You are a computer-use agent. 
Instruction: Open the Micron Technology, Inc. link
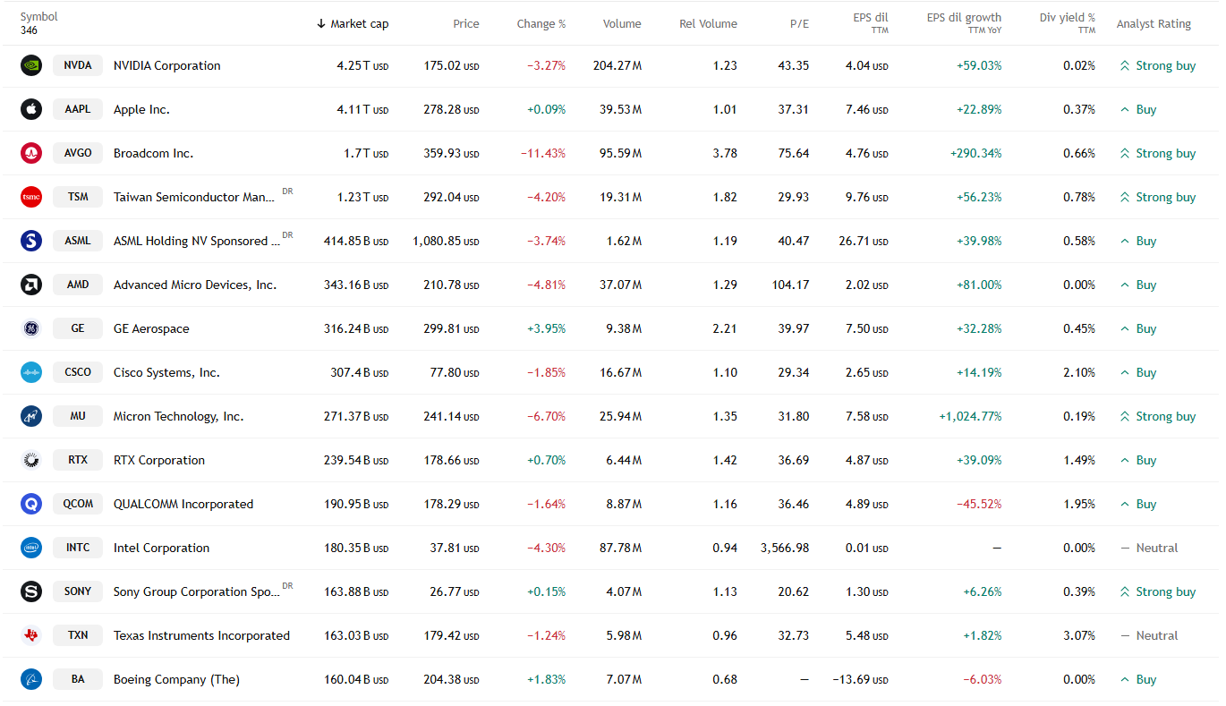tap(178, 416)
